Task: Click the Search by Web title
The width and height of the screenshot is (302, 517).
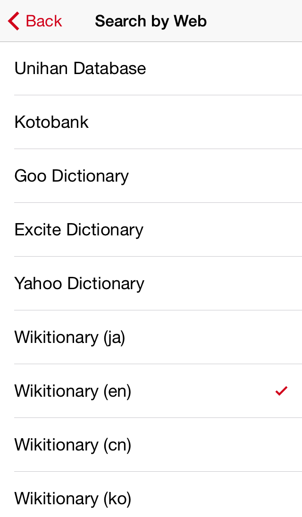Action: pos(151,21)
